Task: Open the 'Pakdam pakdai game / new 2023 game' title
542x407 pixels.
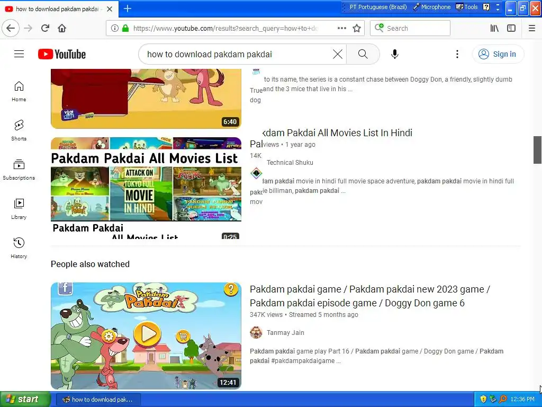Action: point(370,296)
